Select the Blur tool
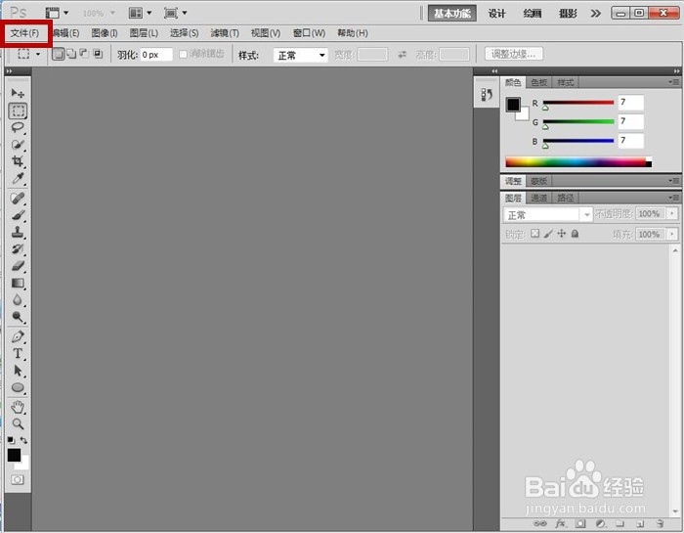This screenshot has height=533, width=684. (18, 300)
